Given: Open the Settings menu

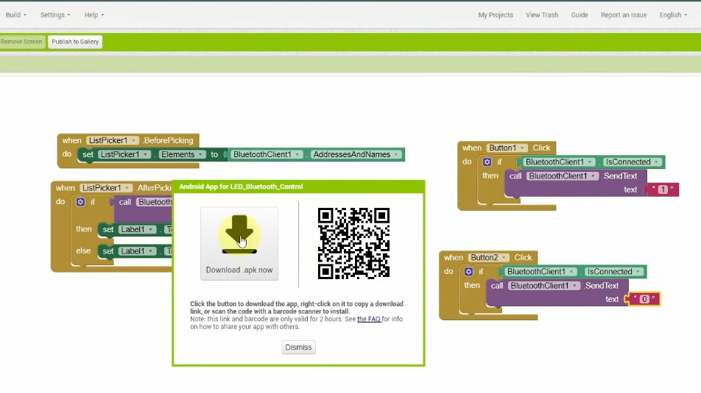Looking at the screenshot, I should pyautogui.click(x=55, y=15).
